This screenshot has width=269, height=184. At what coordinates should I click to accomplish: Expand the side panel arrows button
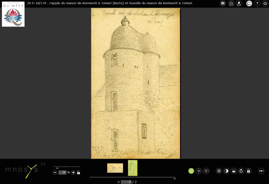point(261,171)
